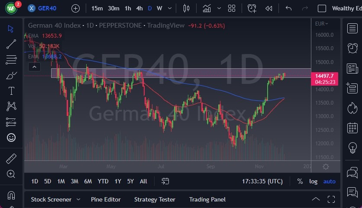Switch to the Strategy Tester tab
This screenshot has width=362, height=208.
click(x=155, y=199)
